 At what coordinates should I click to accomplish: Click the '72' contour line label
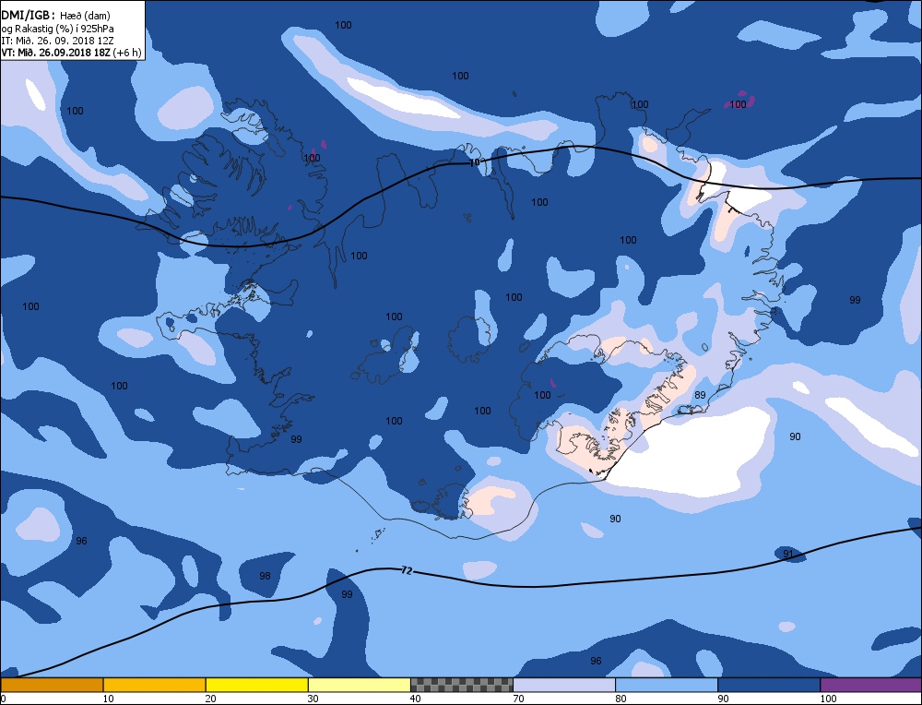pyautogui.click(x=407, y=570)
